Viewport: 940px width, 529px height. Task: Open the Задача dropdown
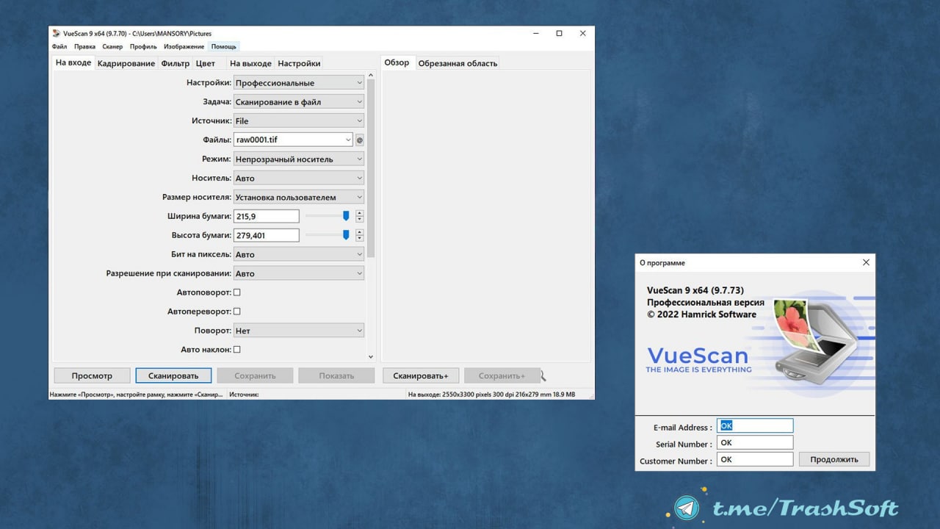coord(299,102)
